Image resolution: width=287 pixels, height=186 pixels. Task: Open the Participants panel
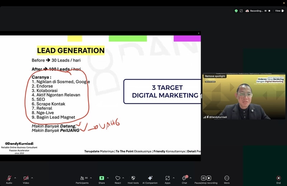pyautogui.click(x=82, y=178)
